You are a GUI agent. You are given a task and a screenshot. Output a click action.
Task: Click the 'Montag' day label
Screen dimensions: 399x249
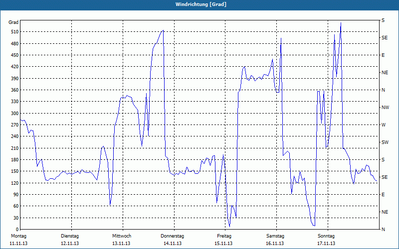tap(18, 236)
